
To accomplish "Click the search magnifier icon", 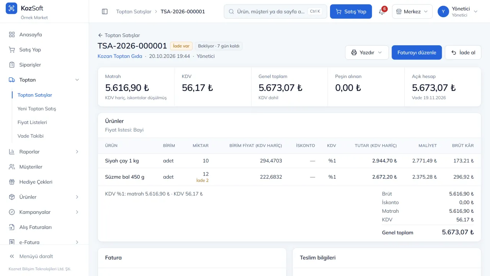I will coord(231,11).
